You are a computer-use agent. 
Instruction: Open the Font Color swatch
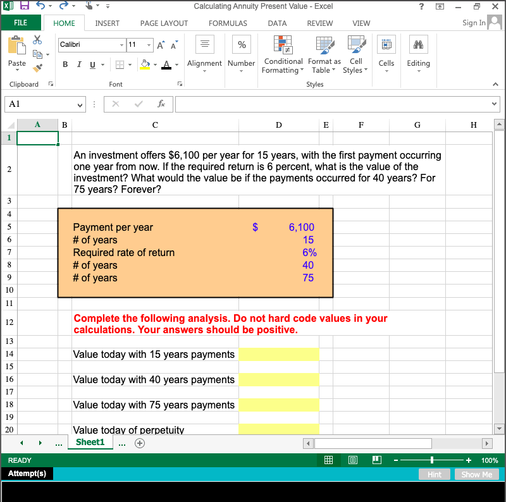(x=167, y=65)
